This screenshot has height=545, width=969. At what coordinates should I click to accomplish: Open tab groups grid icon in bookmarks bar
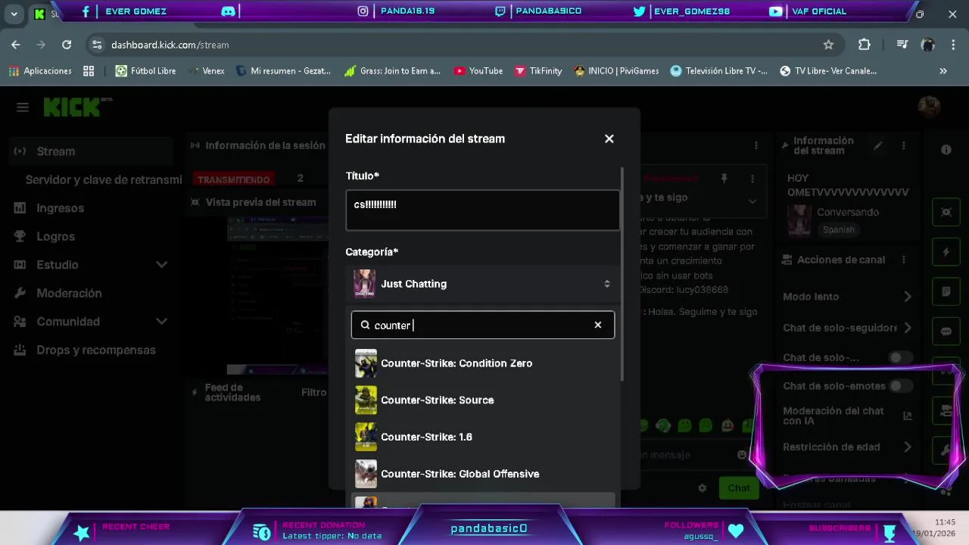pyautogui.click(x=89, y=70)
